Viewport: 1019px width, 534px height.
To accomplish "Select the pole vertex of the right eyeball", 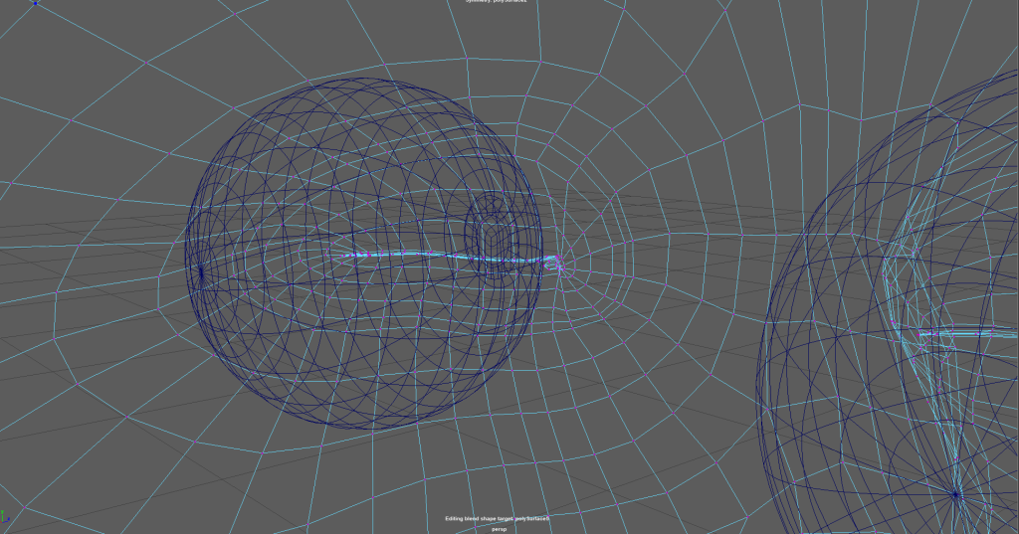I will coord(954,492).
